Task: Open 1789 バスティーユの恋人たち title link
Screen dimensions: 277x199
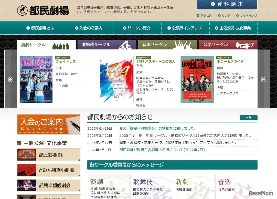Action: pos(156,64)
